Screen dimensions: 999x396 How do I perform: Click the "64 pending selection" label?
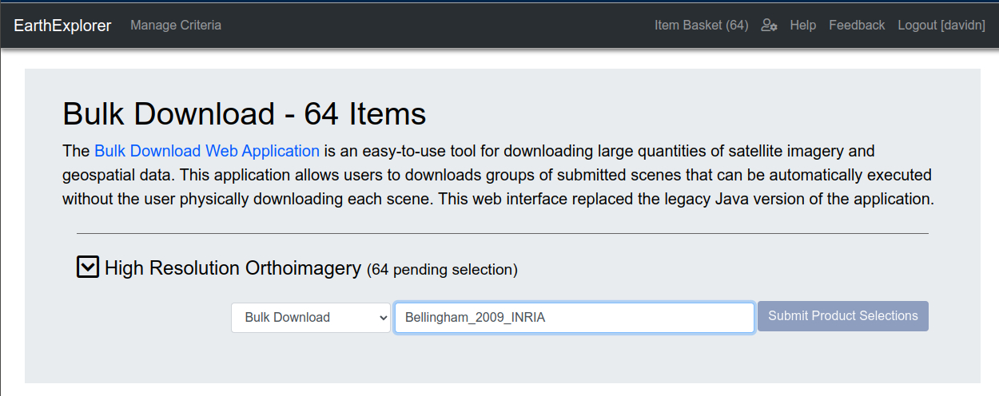442,270
